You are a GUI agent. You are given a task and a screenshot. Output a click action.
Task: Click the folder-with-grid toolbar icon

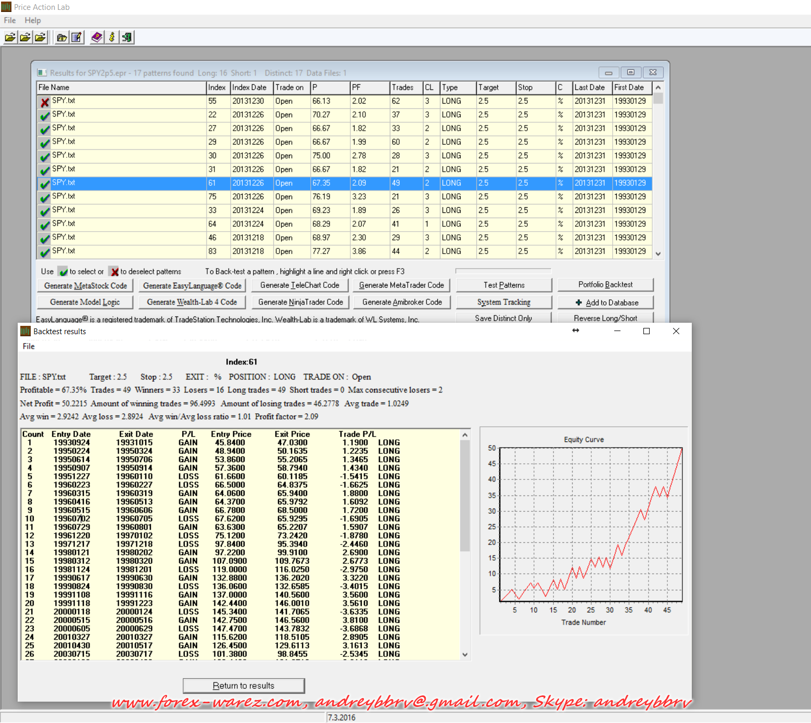click(x=62, y=37)
